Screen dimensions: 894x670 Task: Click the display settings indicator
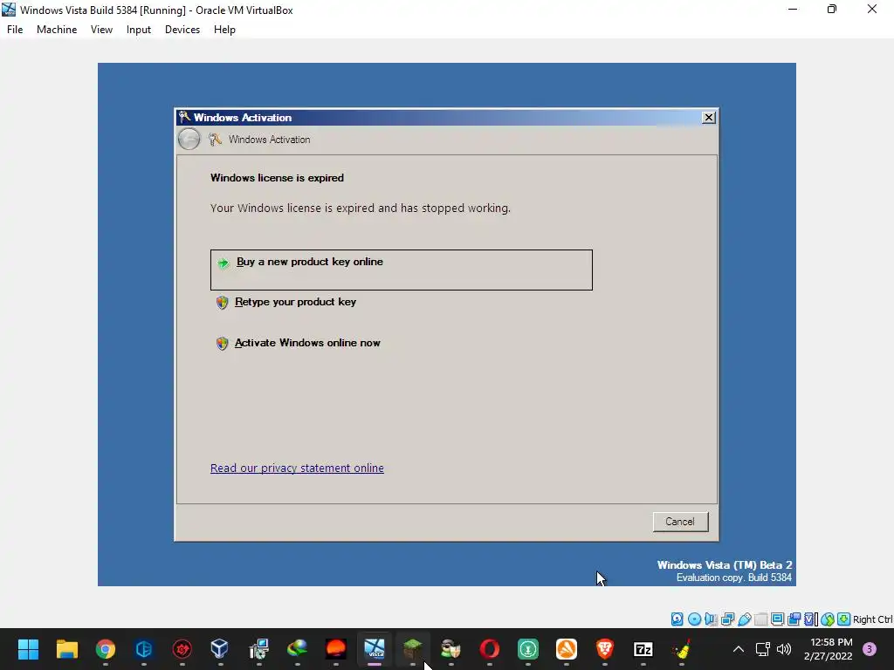[778, 619]
